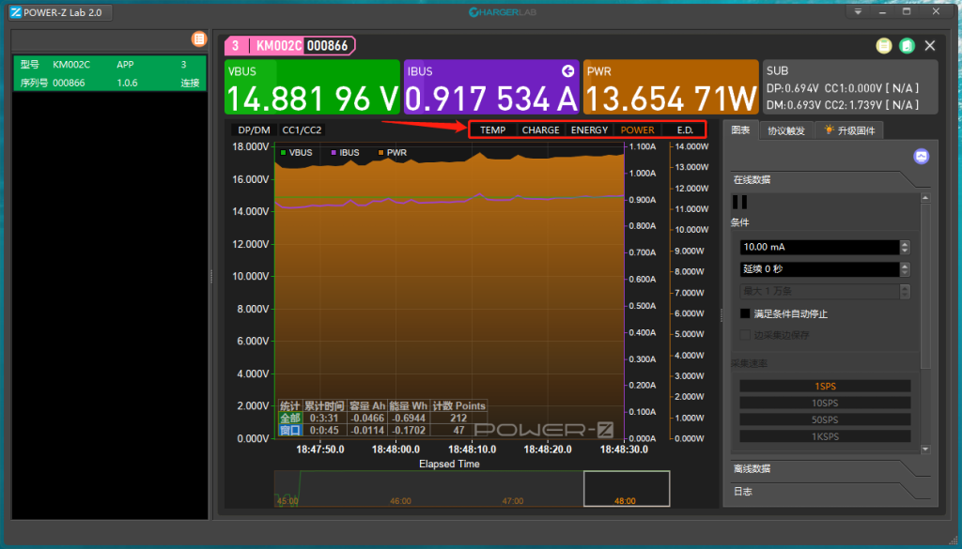The height and width of the screenshot is (549, 962).
Task: Close the KM002C device panel
Action: pos(930,46)
